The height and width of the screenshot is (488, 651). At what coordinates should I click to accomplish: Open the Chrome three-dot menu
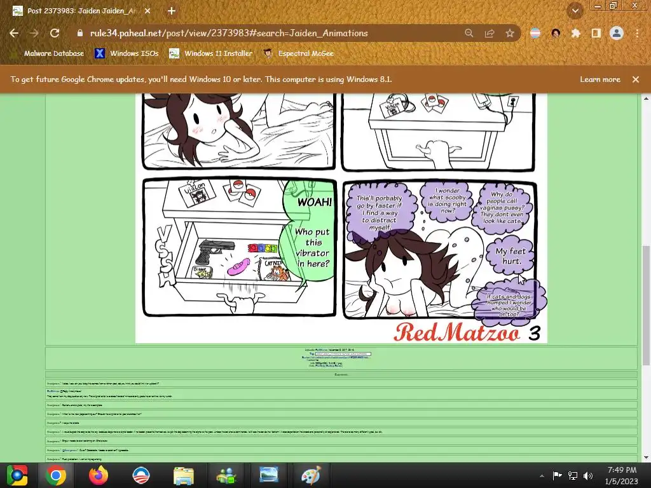click(x=637, y=33)
